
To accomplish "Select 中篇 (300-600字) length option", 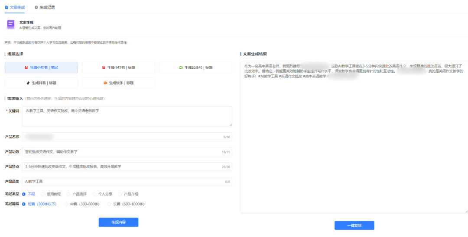I will (66, 204).
